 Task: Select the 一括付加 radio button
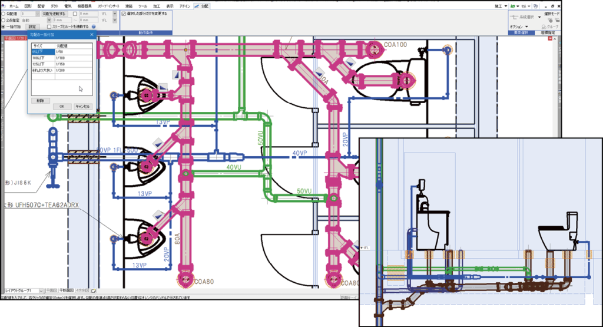point(3,27)
